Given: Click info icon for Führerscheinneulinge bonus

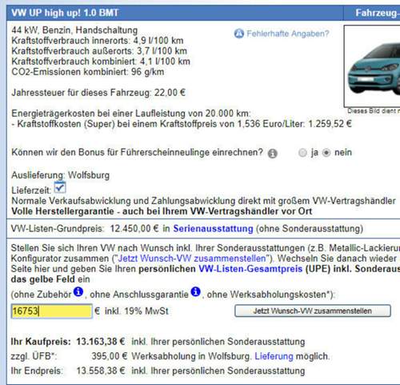Looking at the screenshot, I should [x=272, y=154].
